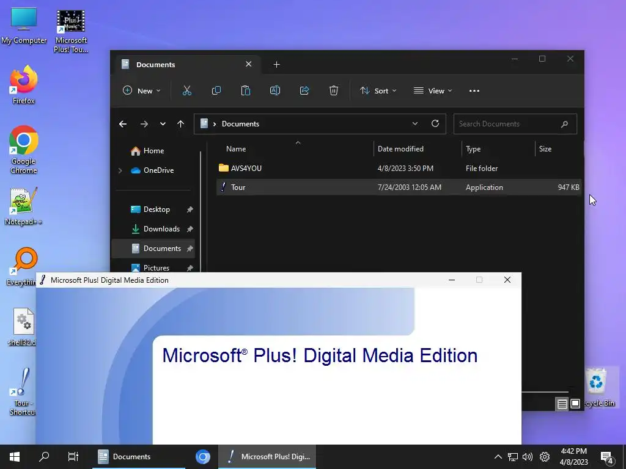
Task: Close the Microsoft Plus! Digital Media Edition window
Action: click(x=507, y=280)
